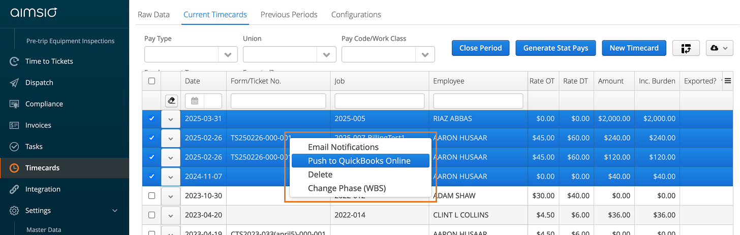
Task: Expand the RIAZ ABBAS row chevron
Action: tap(171, 119)
